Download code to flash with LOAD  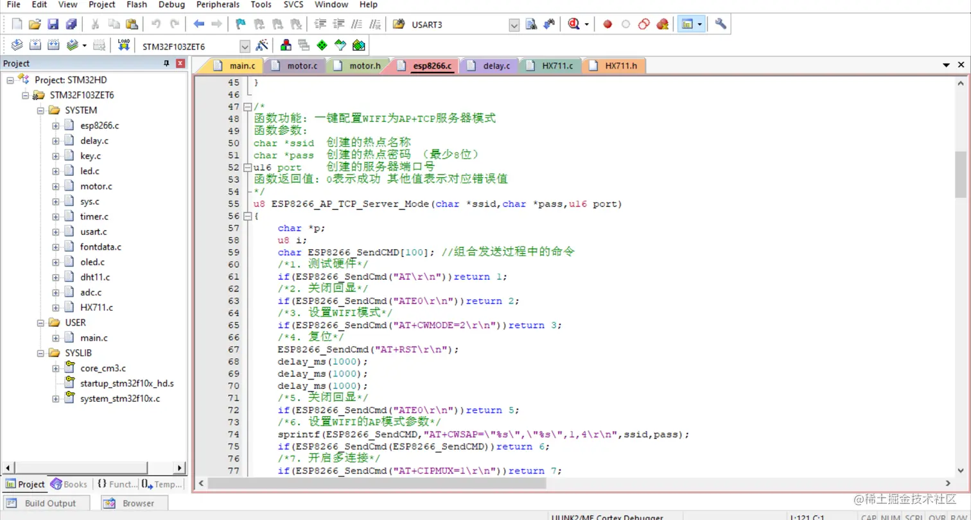click(124, 46)
